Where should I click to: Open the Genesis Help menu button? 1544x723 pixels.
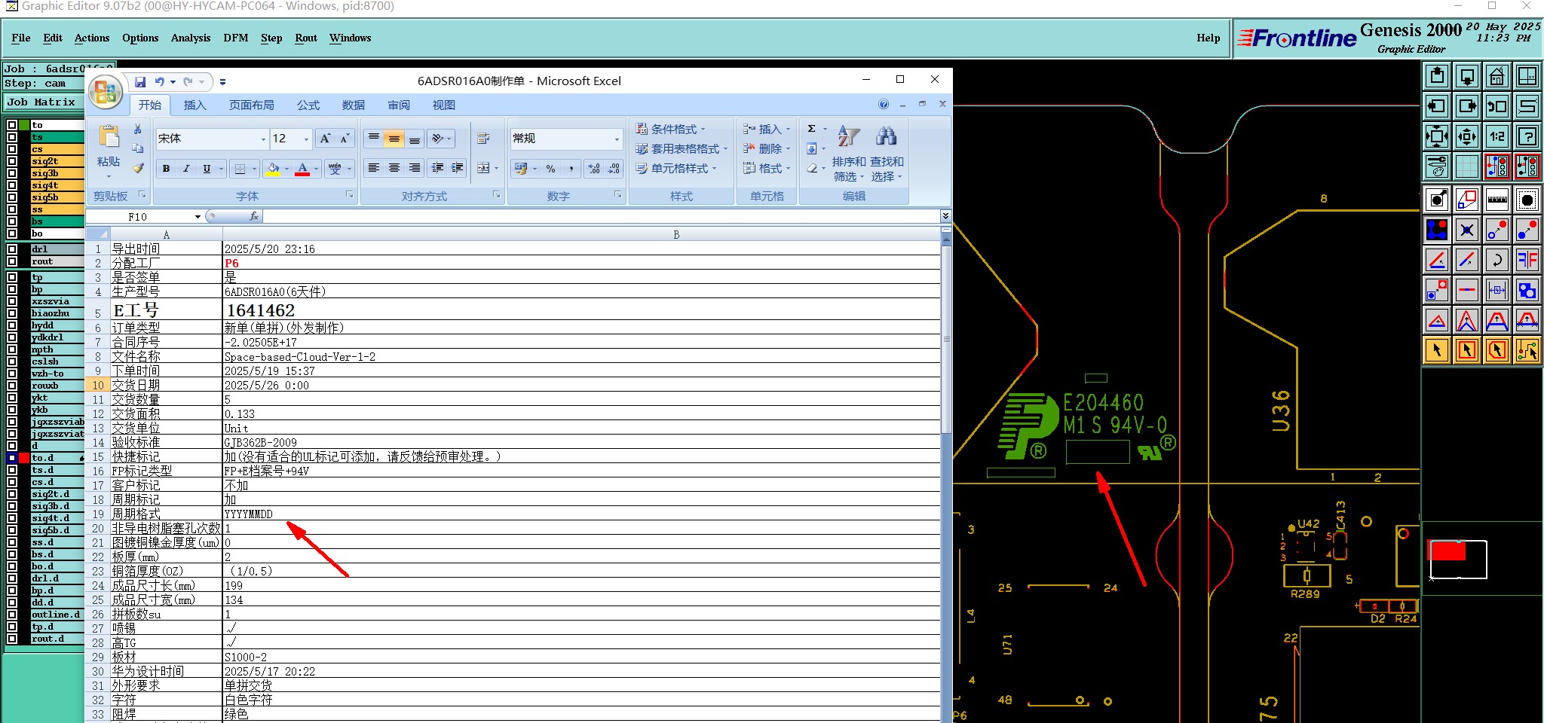click(1208, 38)
